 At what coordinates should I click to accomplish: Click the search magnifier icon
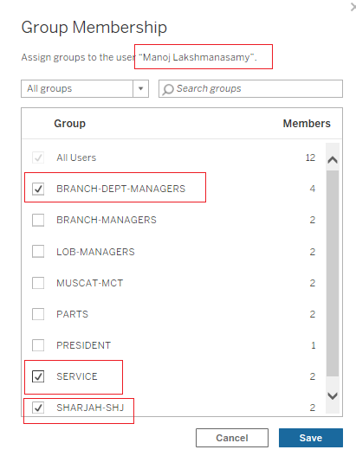click(168, 89)
